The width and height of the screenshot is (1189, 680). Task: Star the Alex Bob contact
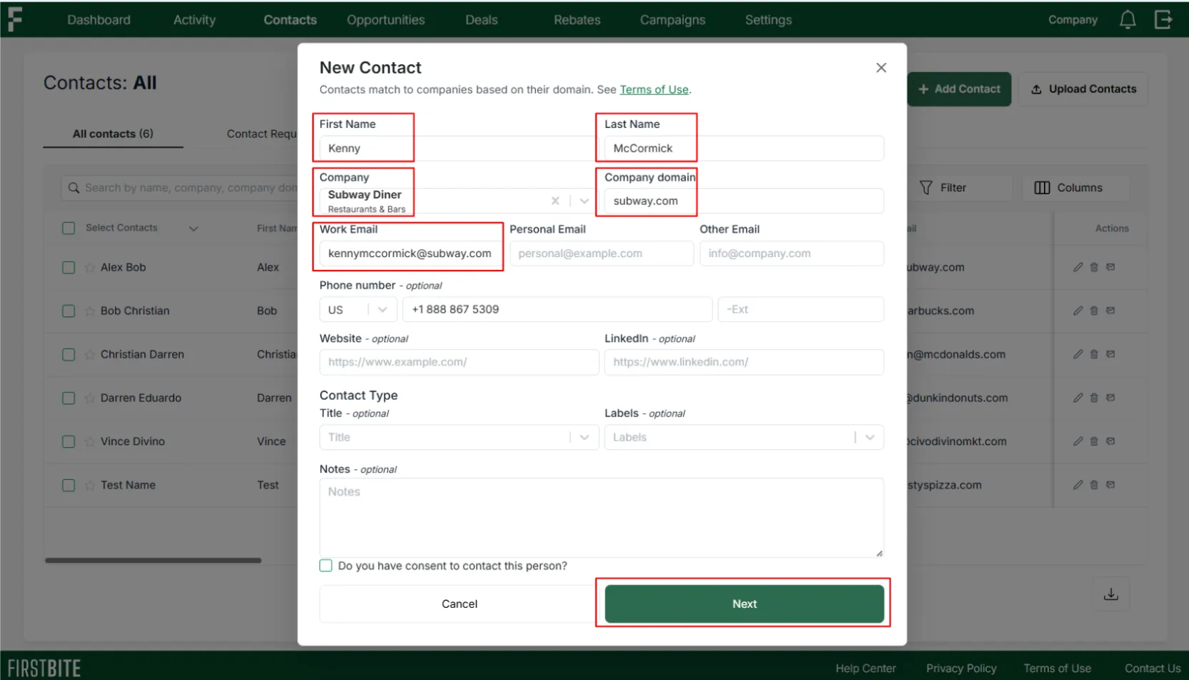pyautogui.click(x=89, y=268)
